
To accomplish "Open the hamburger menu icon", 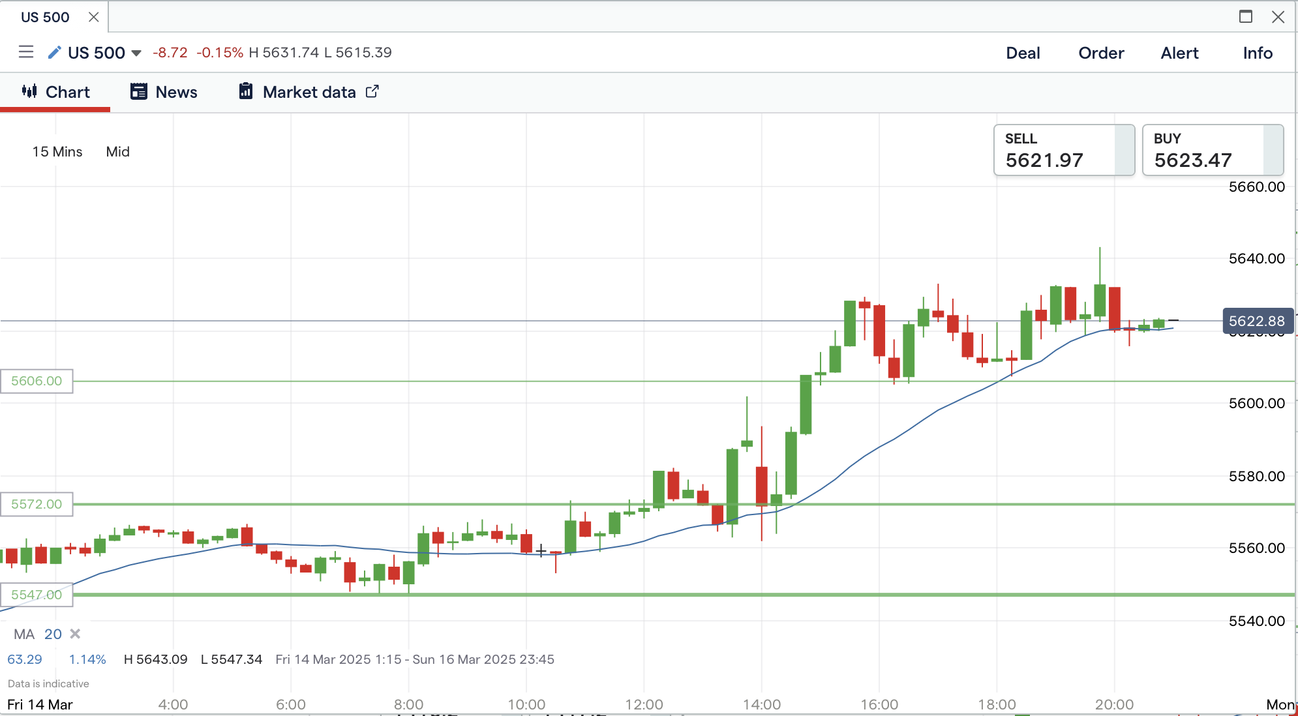I will point(26,52).
